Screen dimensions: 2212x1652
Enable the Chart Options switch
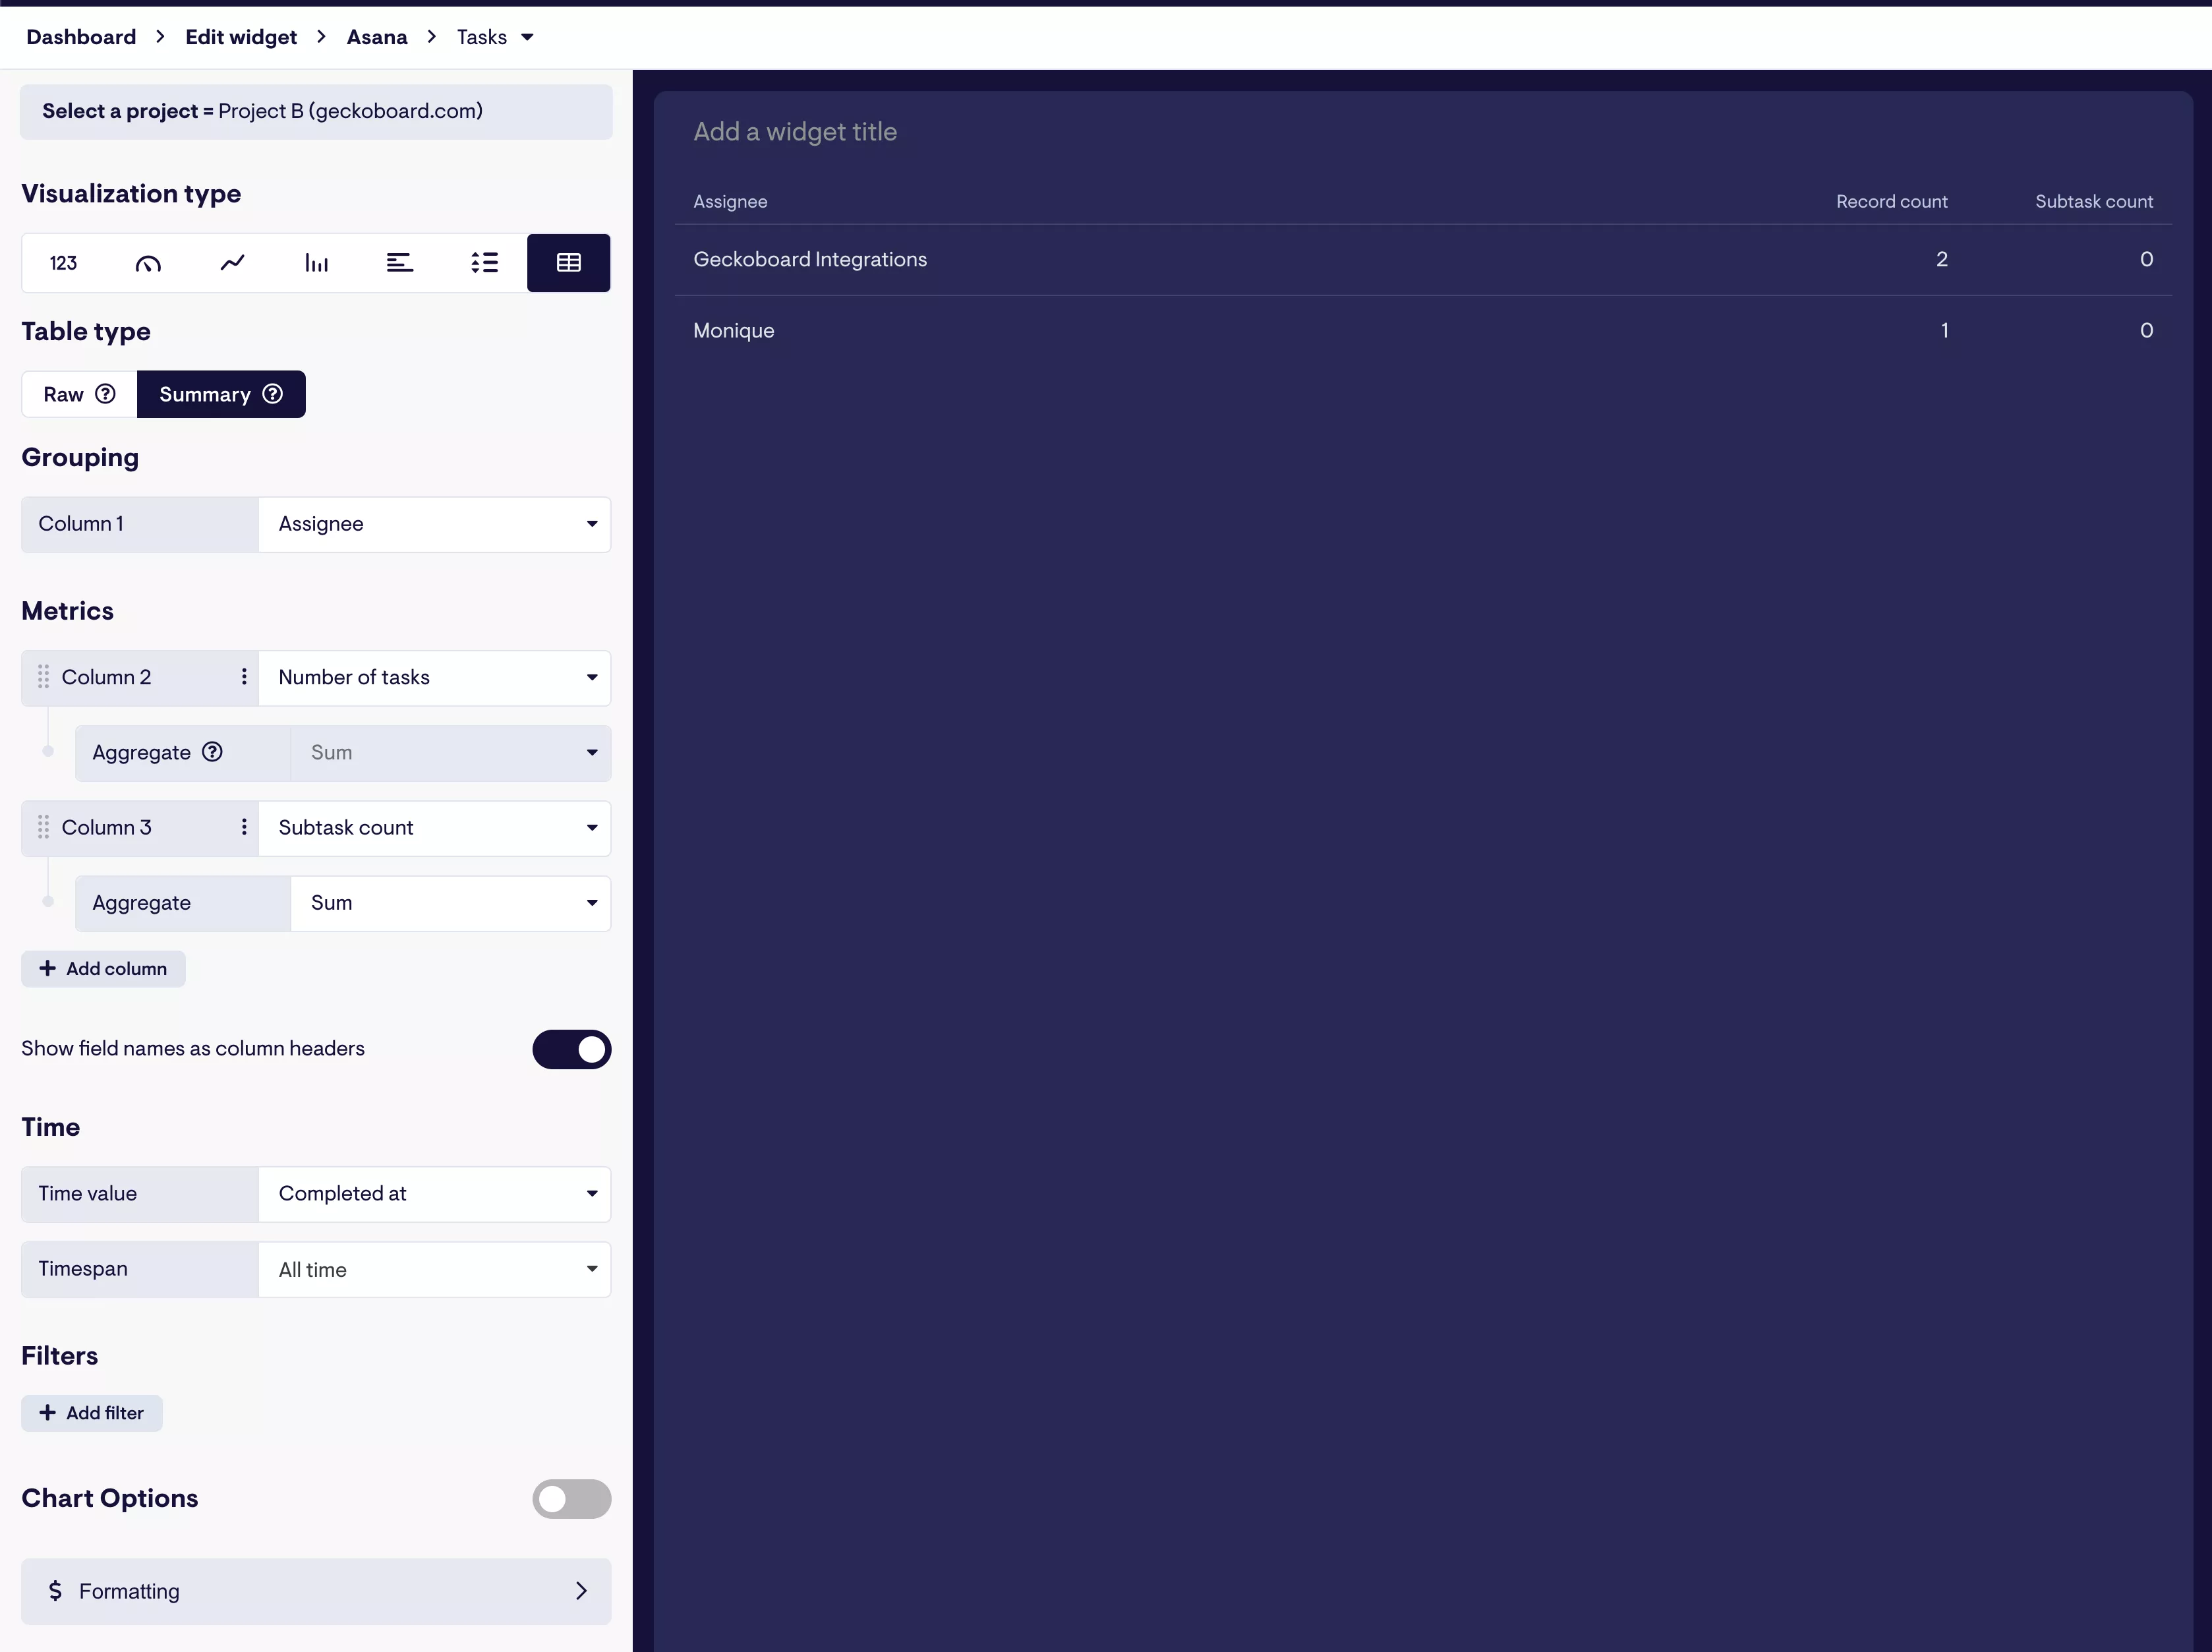coord(571,1498)
